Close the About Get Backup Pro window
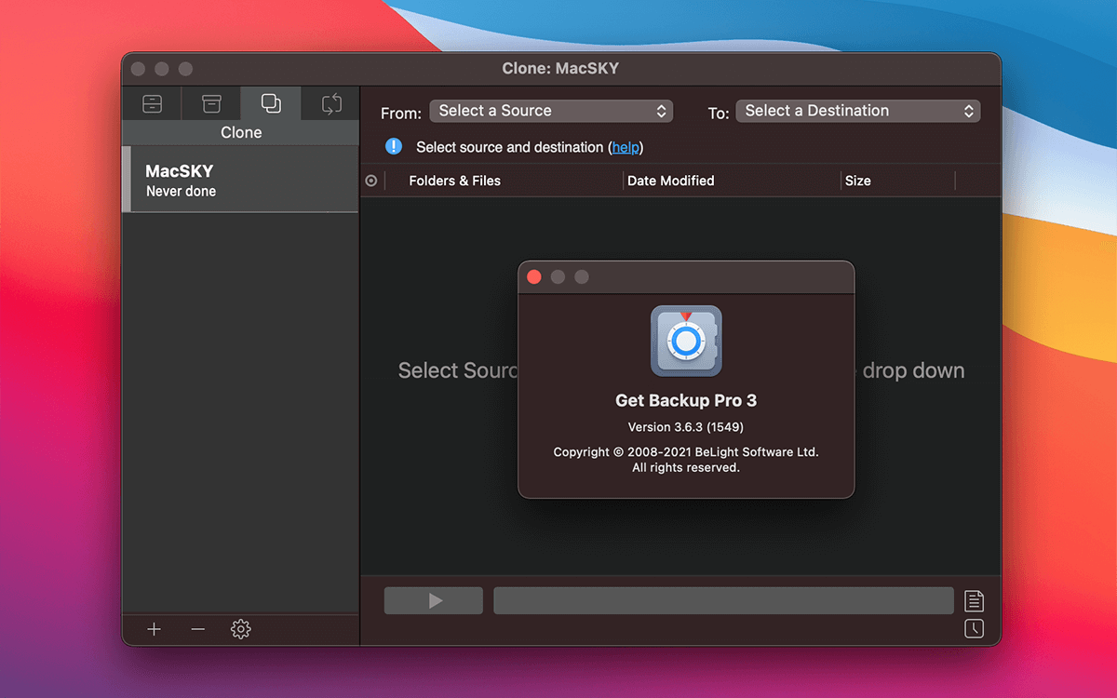 534,276
